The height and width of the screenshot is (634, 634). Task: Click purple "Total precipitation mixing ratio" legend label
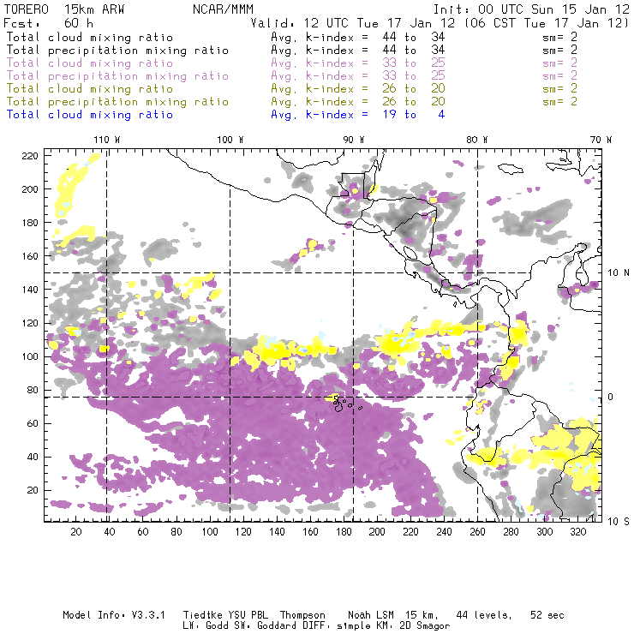(x=117, y=76)
